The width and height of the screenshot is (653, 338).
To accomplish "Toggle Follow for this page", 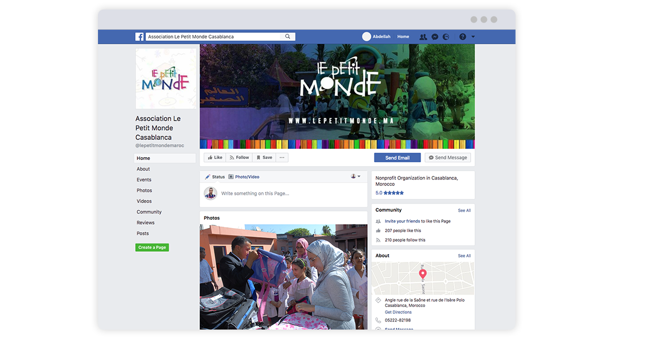I will click(x=239, y=158).
